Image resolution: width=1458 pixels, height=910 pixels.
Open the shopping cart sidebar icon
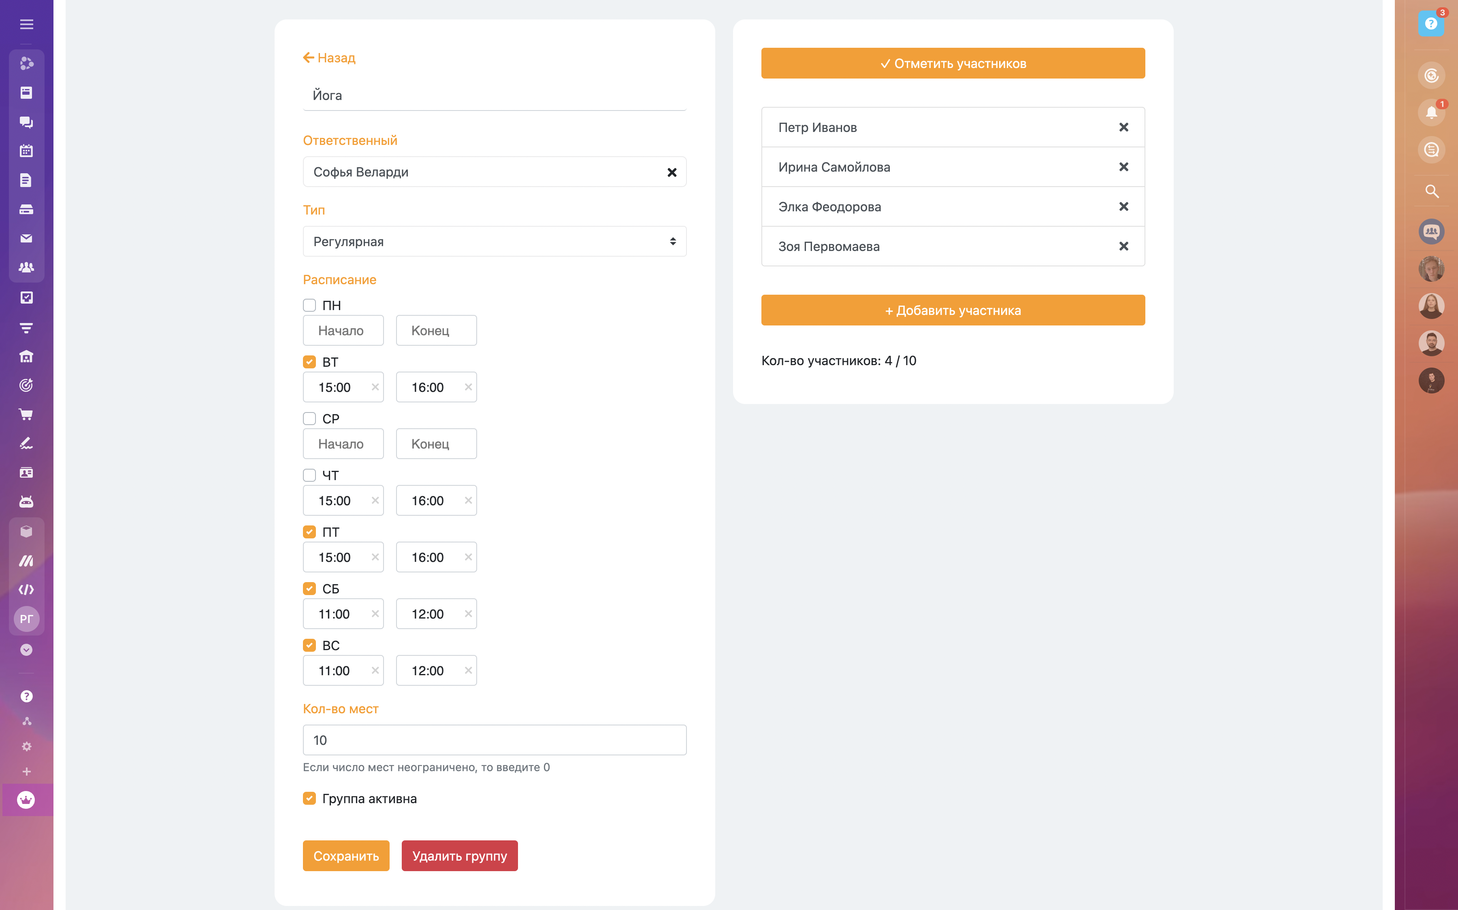pos(26,414)
